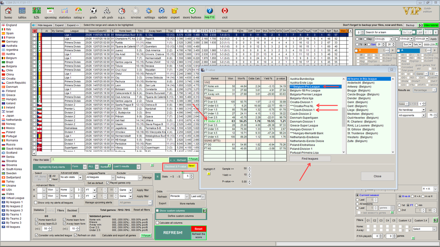
Task: Open the Exclude Nothing dropdown
Action: [x=129, y=177]
